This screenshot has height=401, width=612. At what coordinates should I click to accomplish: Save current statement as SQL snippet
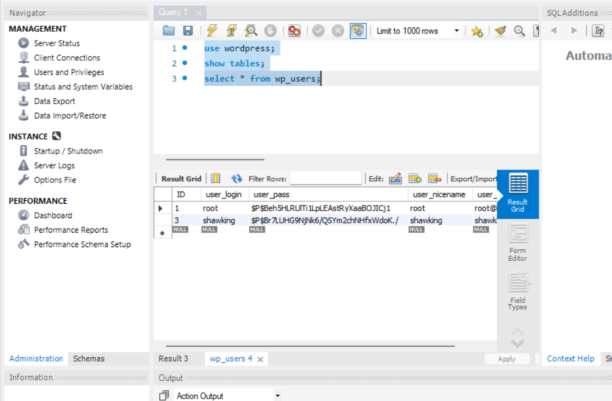[477, 31]
